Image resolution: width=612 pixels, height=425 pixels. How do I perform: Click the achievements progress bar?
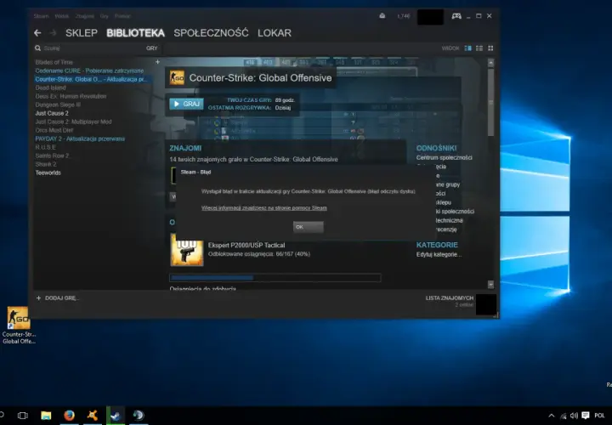pos(275,278)
